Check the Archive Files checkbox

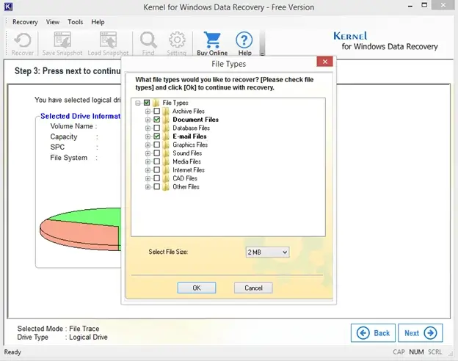tap(157, 112)
